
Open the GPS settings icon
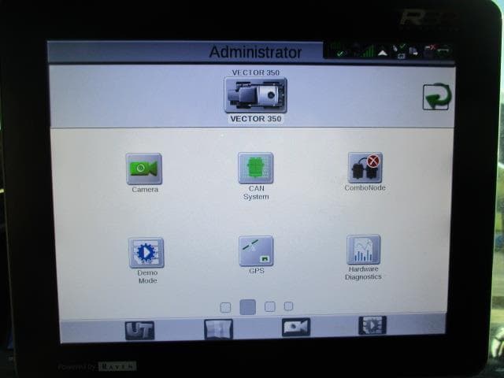pyautogui.click(x=256, y=251)
